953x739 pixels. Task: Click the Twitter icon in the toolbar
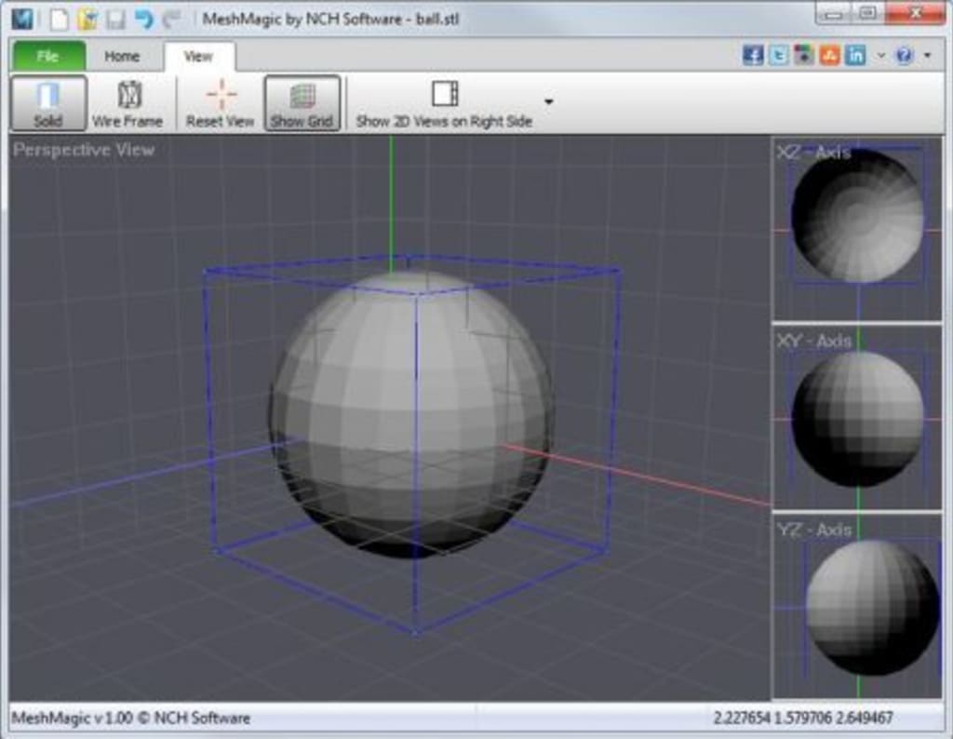[780, 55]
